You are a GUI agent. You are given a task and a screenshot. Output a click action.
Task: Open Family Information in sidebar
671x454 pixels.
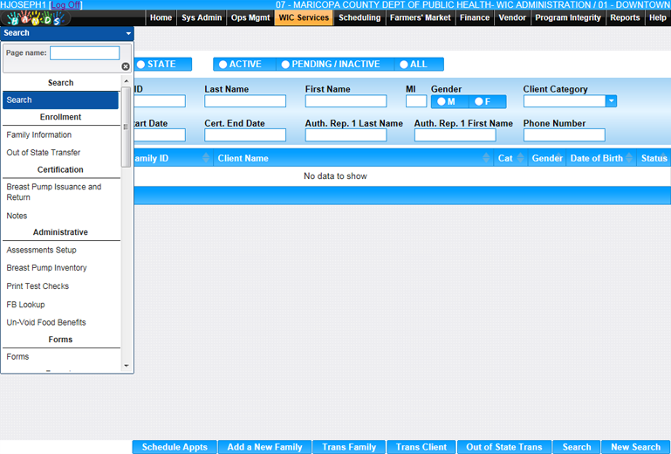point(39,134)
